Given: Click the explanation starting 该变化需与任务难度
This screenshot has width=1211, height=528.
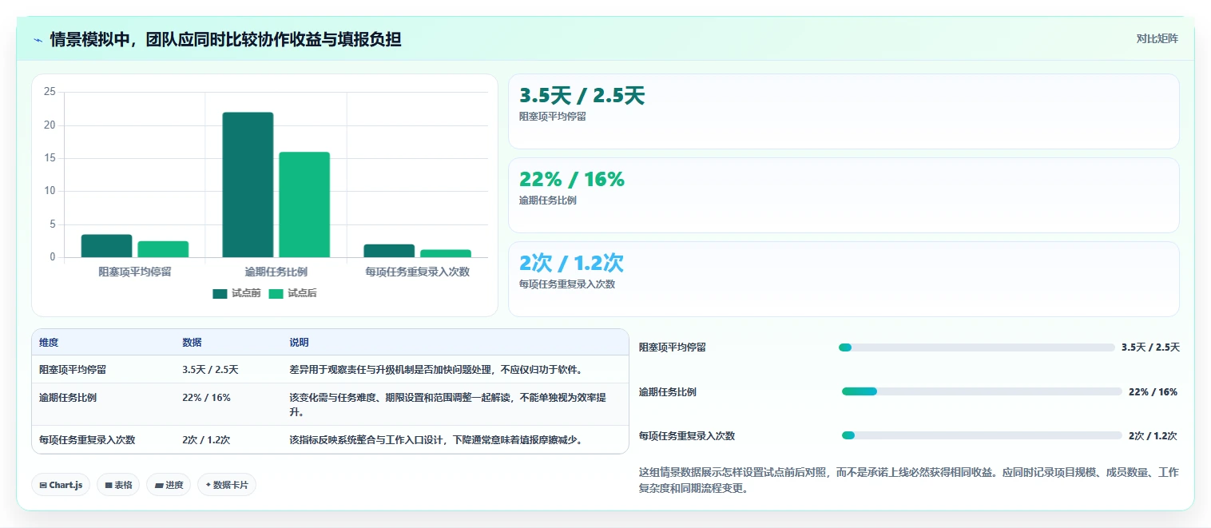Looking at the screenshot, I should click(x=447, y=404).
